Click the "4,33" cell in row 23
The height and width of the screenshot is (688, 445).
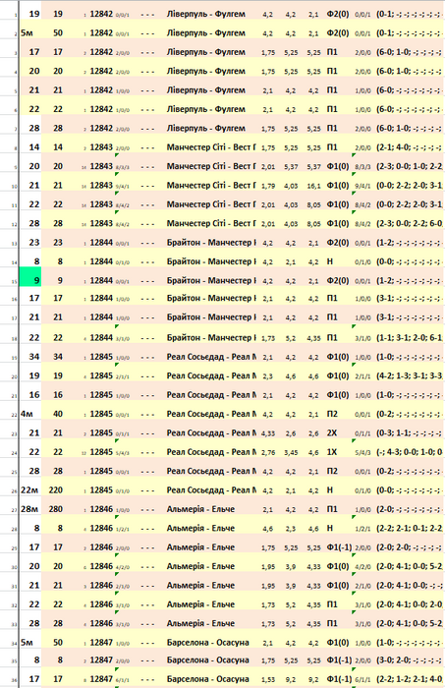click(268, 433)
